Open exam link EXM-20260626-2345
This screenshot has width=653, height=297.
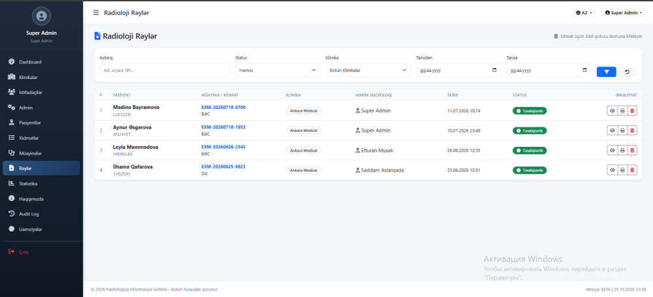(223, 147)
